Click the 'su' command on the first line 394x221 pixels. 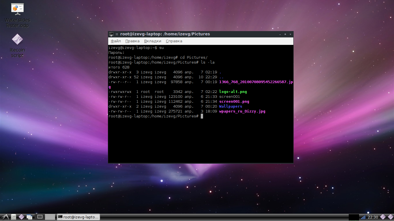(162, 47)
